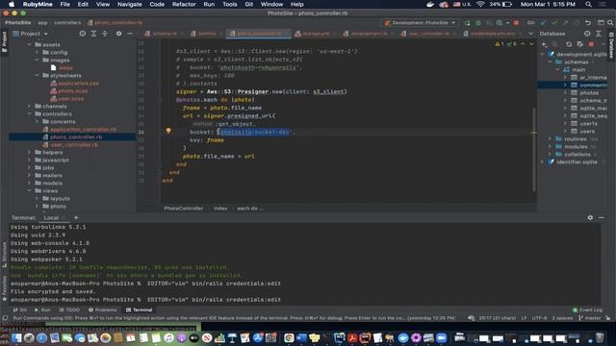Open Finder from the Dock

[x=16, y=337]
